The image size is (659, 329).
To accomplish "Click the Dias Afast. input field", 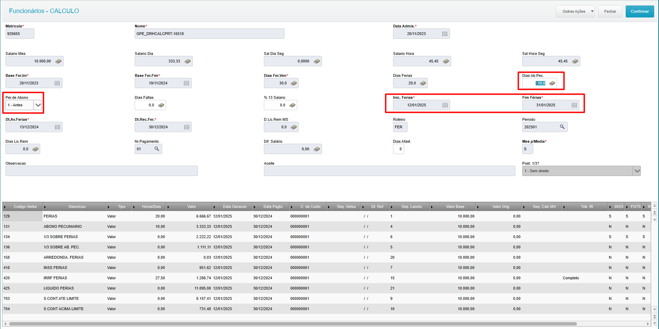I will [399, 149].
